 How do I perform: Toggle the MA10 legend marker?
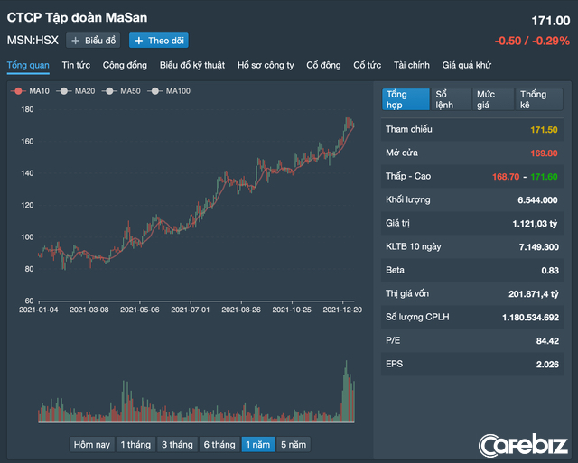pos(18,91)
